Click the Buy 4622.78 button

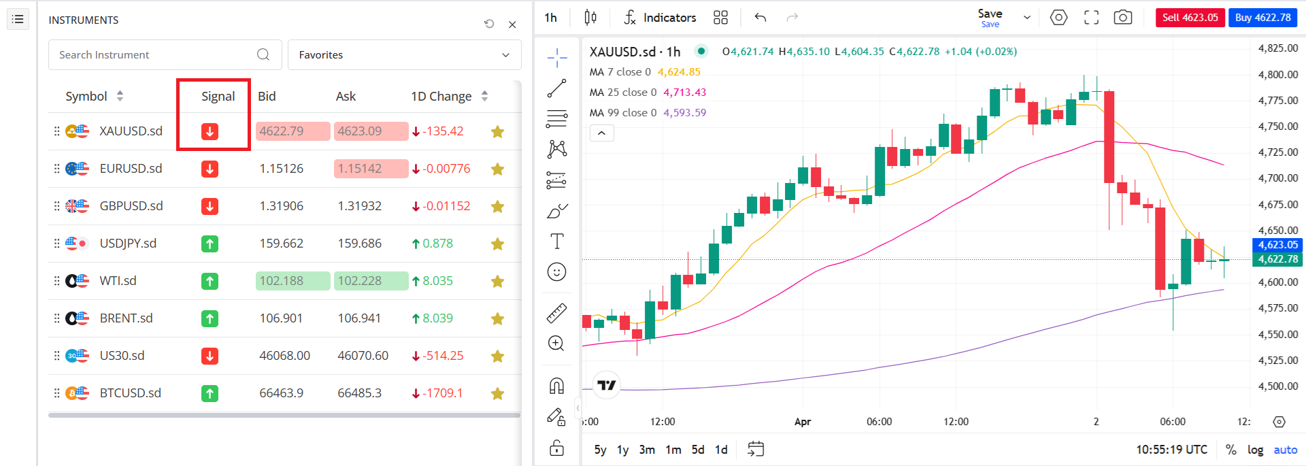tap(1263, 18)
